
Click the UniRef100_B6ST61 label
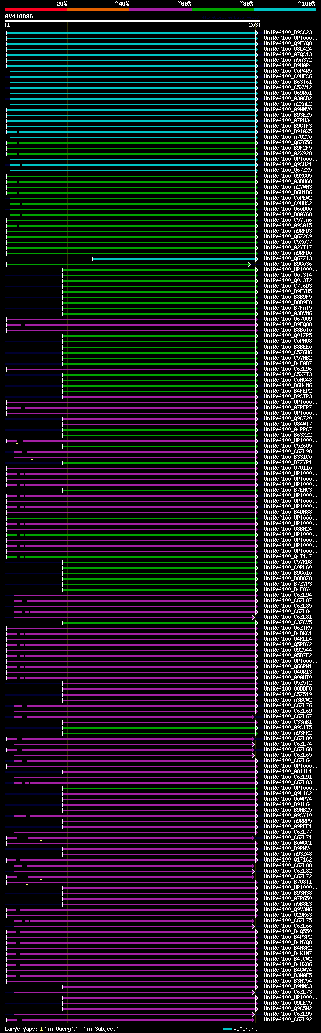coord(288,82)
